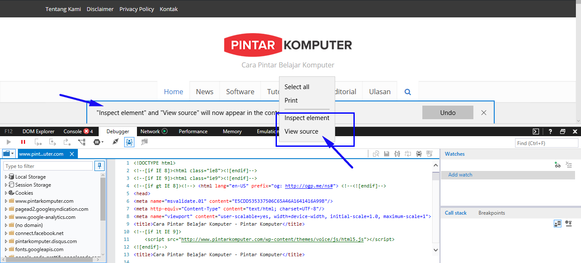The height and width of the screenshot is (263, 581).
Task: Expand the (no domain) folder
Action: [x=6, y=225]
